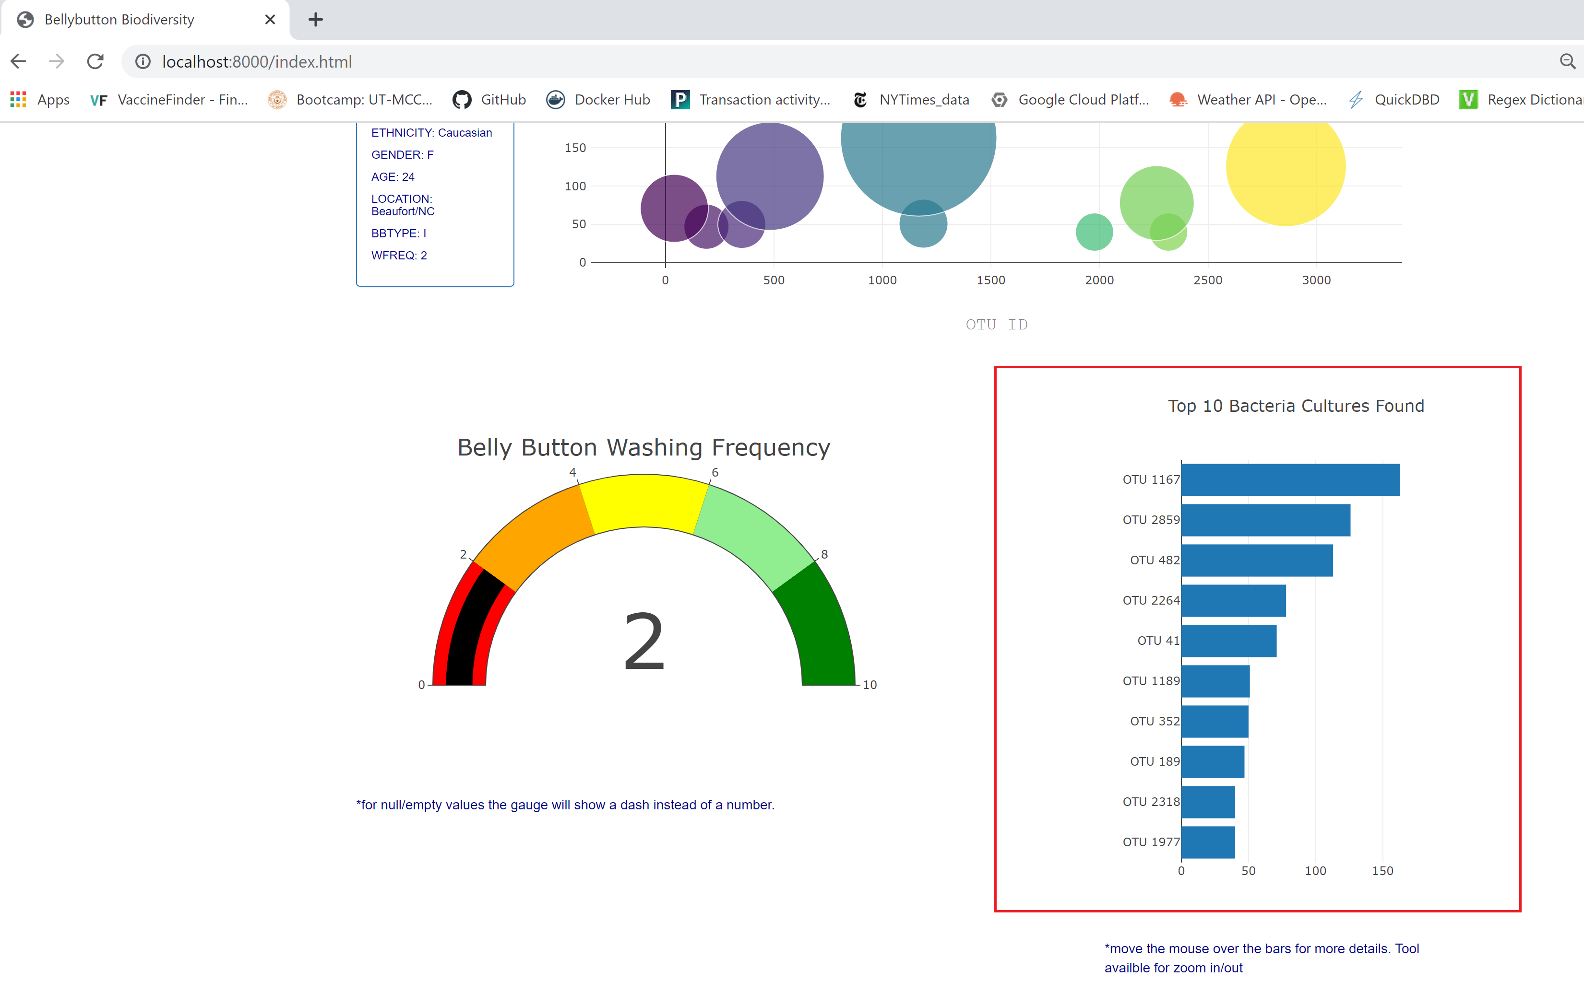This screenshot has height=981, width=1584.
Task: Open a new browser tab
Action: click(x=315, y=20)
